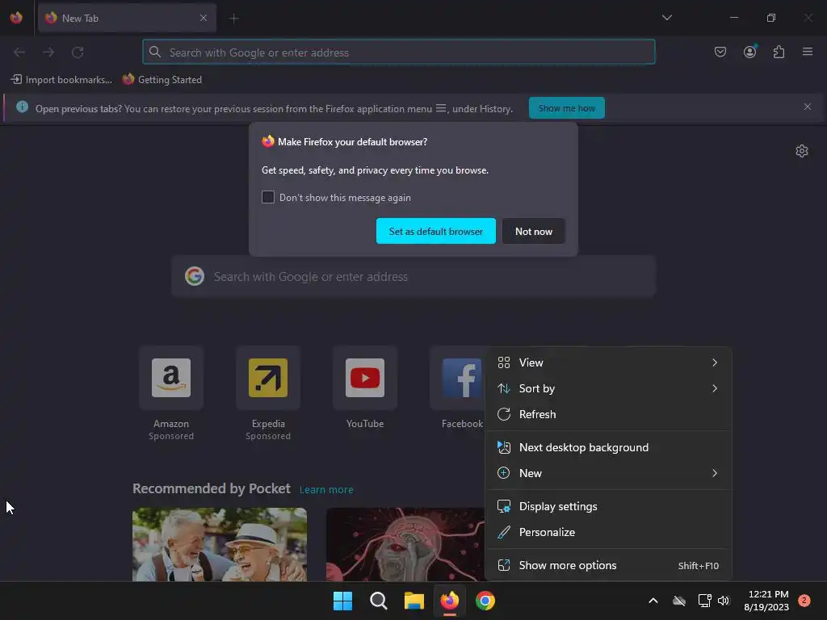The height and width of the screenshot is (620, 827).
Task: Open taskbar Search icon
Action: click(379, 601)
